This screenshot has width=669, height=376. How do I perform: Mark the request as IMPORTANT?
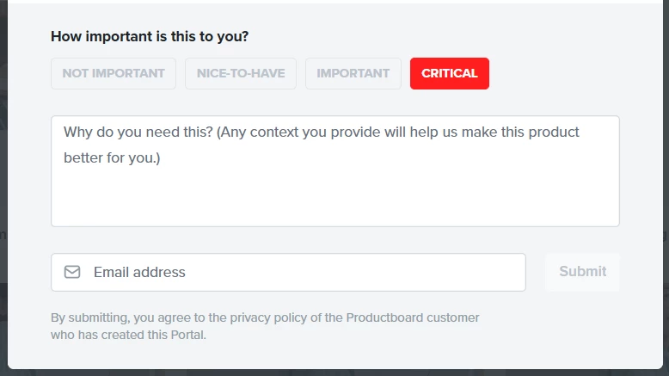coord(353,73)
